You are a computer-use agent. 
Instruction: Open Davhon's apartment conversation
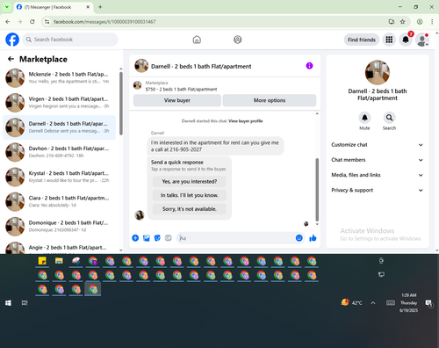click(60, 152)
